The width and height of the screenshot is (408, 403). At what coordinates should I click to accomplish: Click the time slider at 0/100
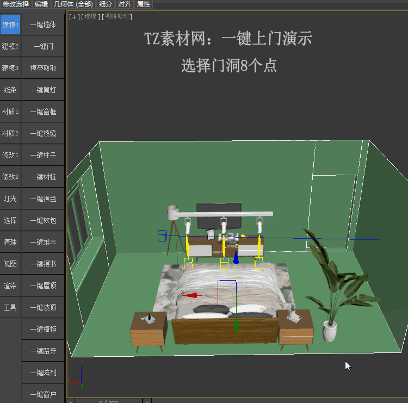coord(108,401)
